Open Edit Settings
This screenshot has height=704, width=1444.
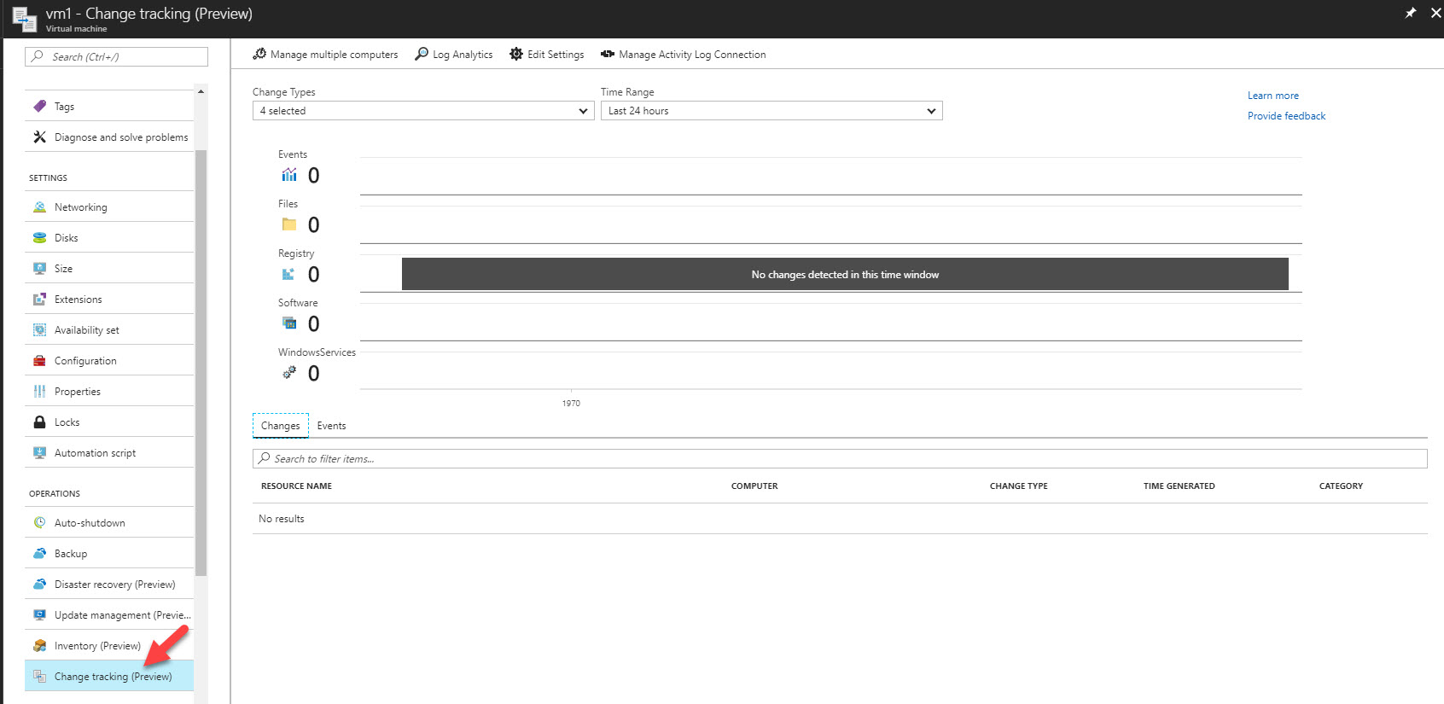pyautogui.click(x=547, y=55)
